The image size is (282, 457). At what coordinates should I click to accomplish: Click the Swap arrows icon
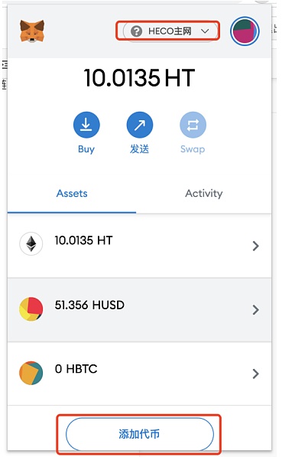pos(193,125)
